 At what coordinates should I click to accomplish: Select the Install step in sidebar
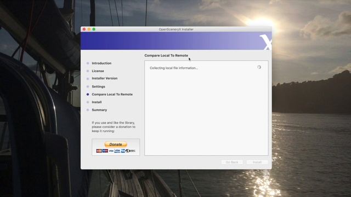pyautogui.click(x=97, y=102)
